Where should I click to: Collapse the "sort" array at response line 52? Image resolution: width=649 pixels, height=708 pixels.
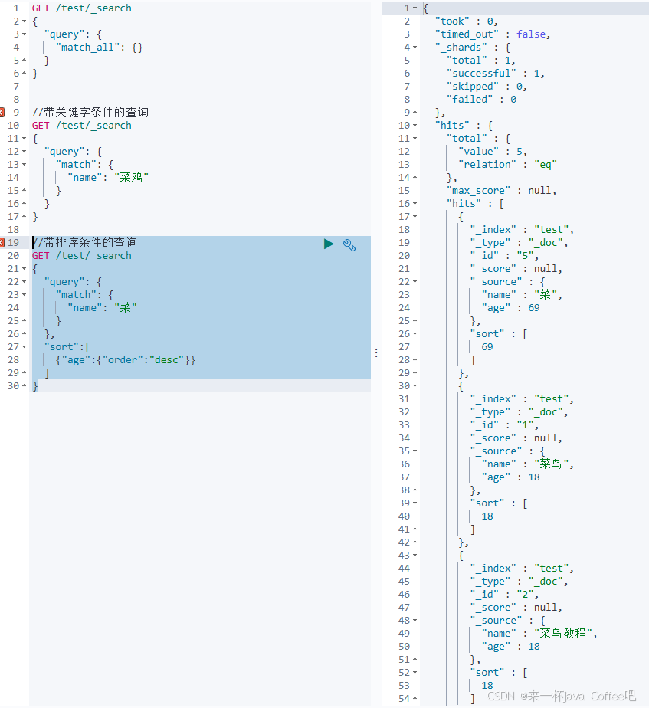tap(415, 673)
